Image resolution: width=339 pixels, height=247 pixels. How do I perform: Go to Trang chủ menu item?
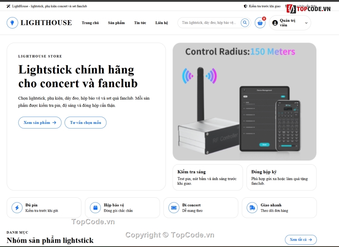coord(90,23)
